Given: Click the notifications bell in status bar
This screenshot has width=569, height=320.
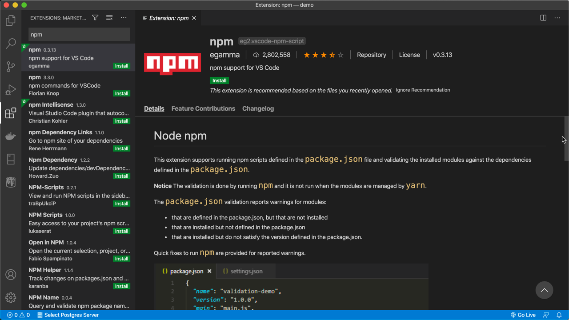Looking at the screenshot, I should (x=559, y=315).
